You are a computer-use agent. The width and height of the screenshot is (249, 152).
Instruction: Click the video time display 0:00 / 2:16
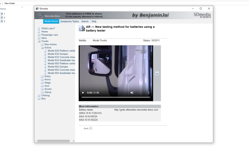[x=93, y=93]
